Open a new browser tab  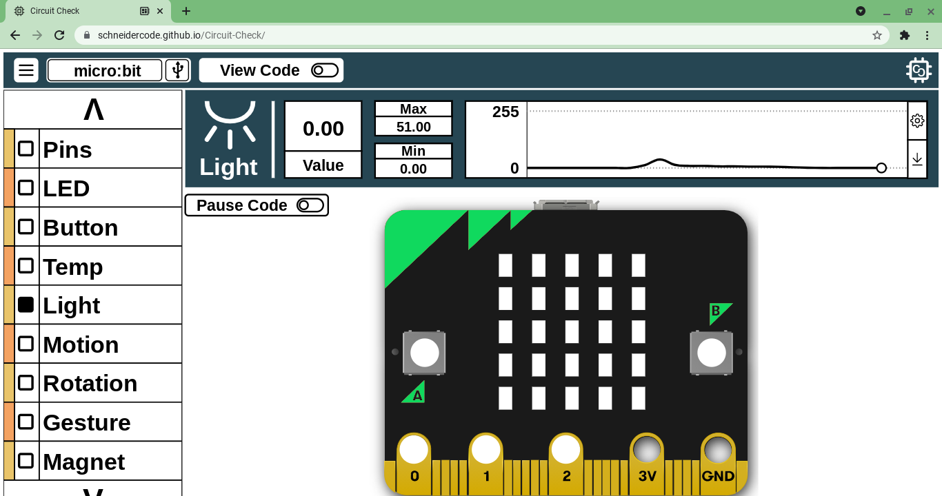[186, 11]
